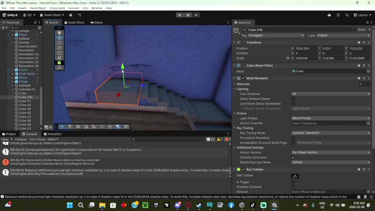Enable the Is Trigger checkbox
The height and width of the screenshot is (211, 375).
click(x=293, y=182)
